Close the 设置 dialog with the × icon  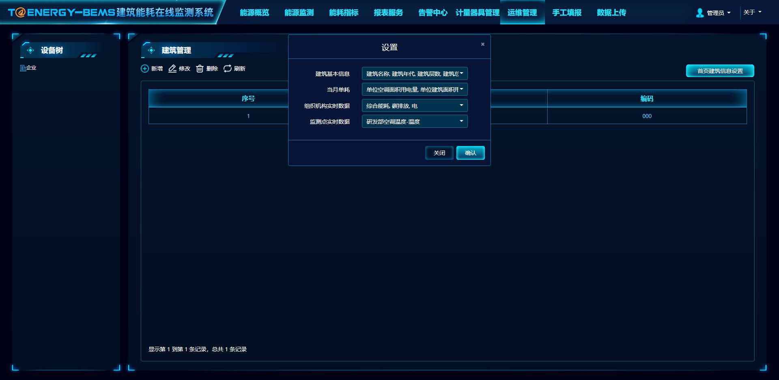(x=482, y=44)
